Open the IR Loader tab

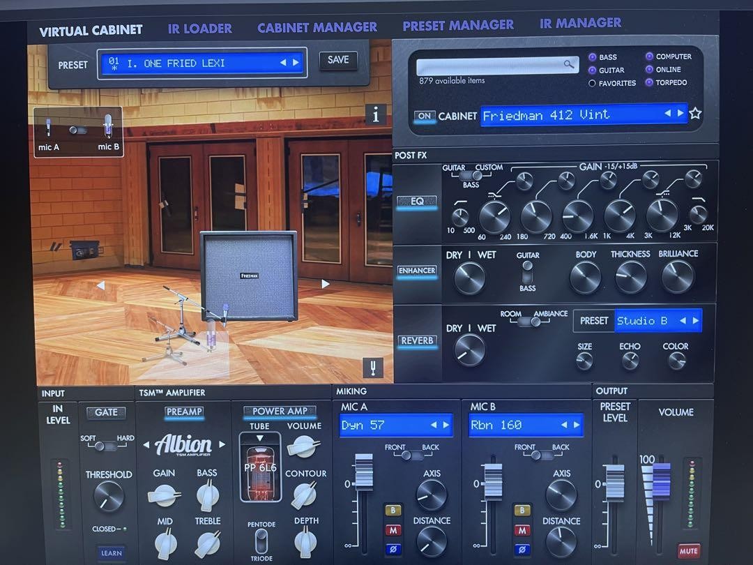pyautogui.click(x=200, y=29)
